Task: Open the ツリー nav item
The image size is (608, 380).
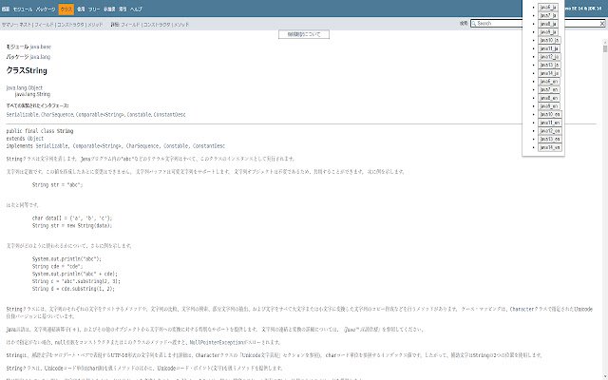Action: (x=94, y=9)
